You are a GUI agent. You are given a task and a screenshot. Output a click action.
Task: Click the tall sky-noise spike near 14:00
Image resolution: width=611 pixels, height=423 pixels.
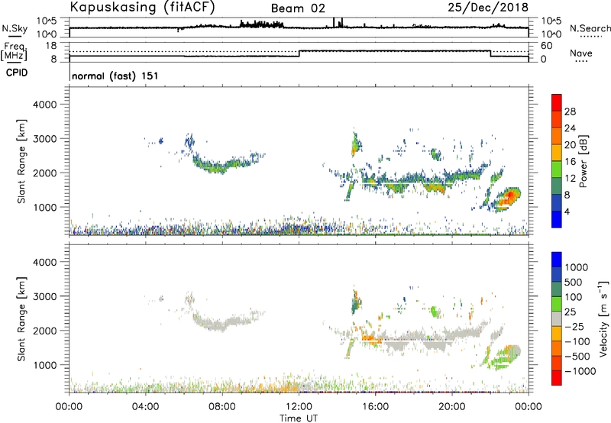tap(334, 22)
